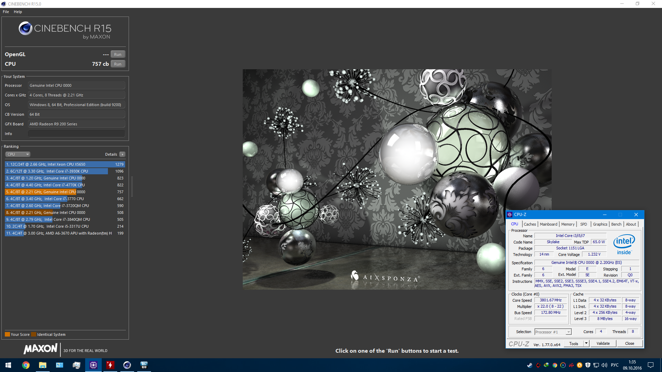The height and width of the screenshot is (372, 662).
Task: Click the empty Info text field
Action: (x=77, y=134)
